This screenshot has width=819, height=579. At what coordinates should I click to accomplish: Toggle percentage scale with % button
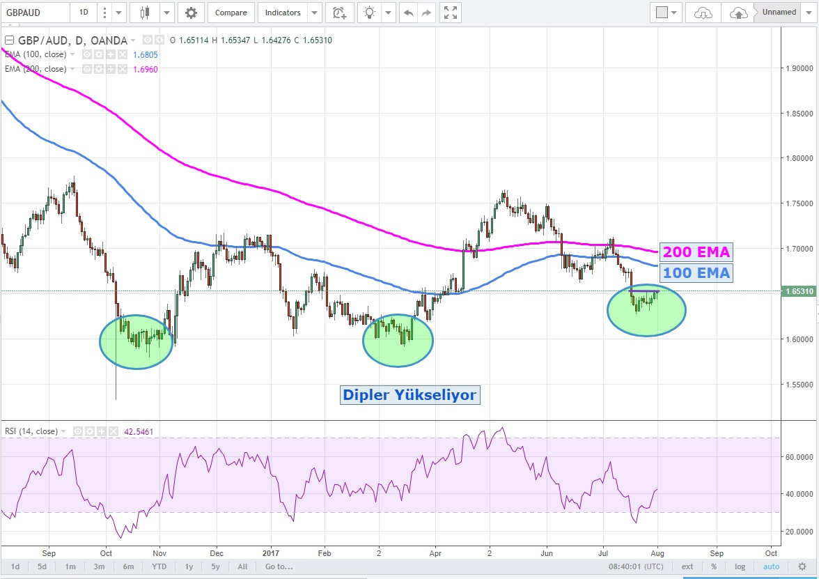click(x=714, y=566)
